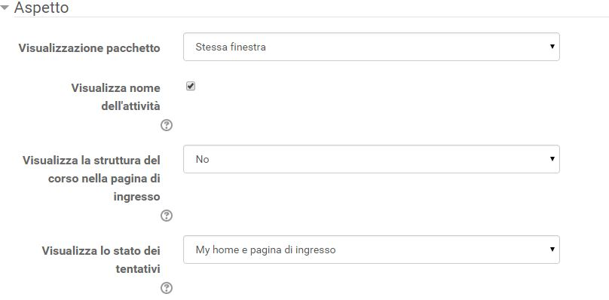
Task: Click label Visualizza lo stato dei tentativi
Action: click(101, 259)
